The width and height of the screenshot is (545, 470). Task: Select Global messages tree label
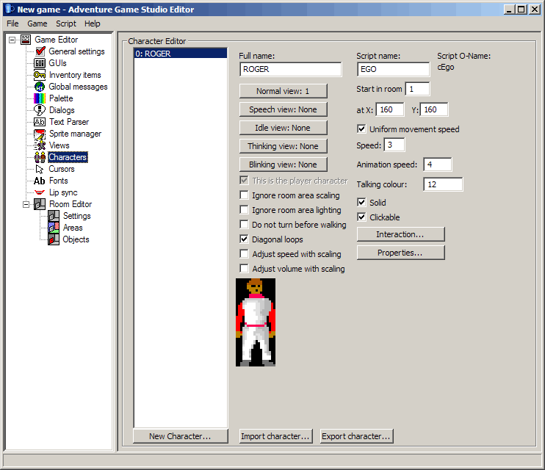(x=78, y=87)
